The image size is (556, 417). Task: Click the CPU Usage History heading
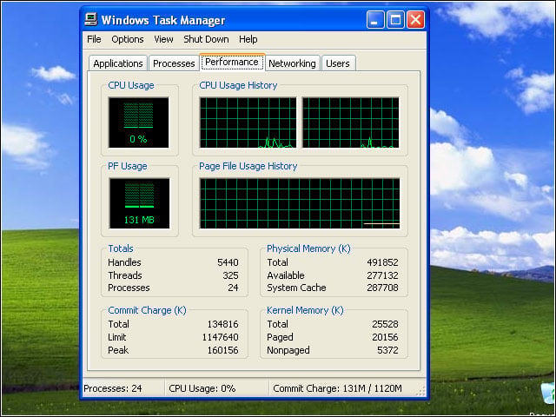[238, 85]
